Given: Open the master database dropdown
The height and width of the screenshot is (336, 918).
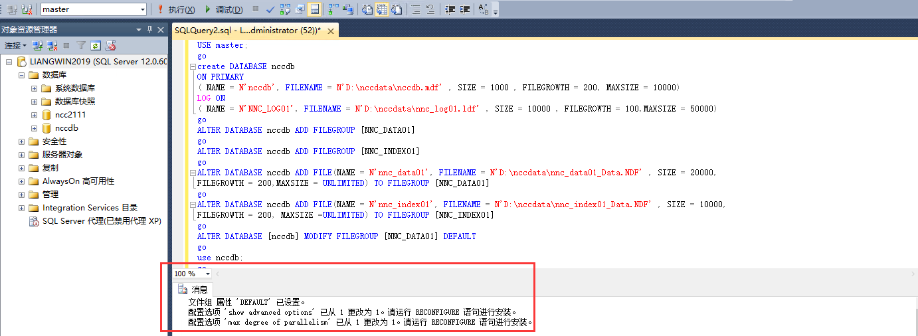Looking at the screenshot, I should (142, 9).
